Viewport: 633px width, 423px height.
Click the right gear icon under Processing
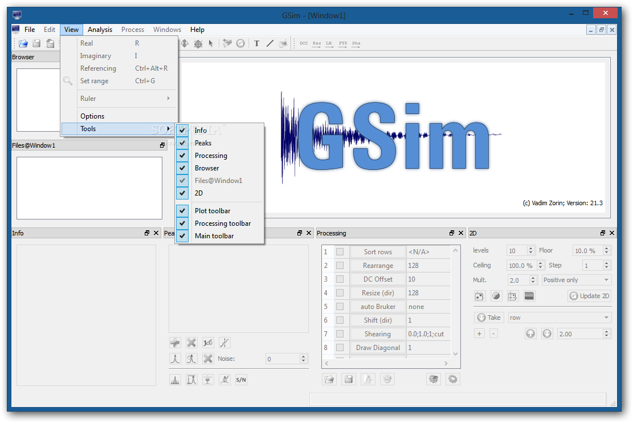[x=453, y=379]
